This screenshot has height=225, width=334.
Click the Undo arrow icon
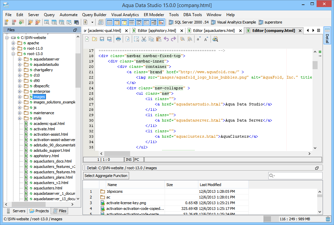click(166, 39)
